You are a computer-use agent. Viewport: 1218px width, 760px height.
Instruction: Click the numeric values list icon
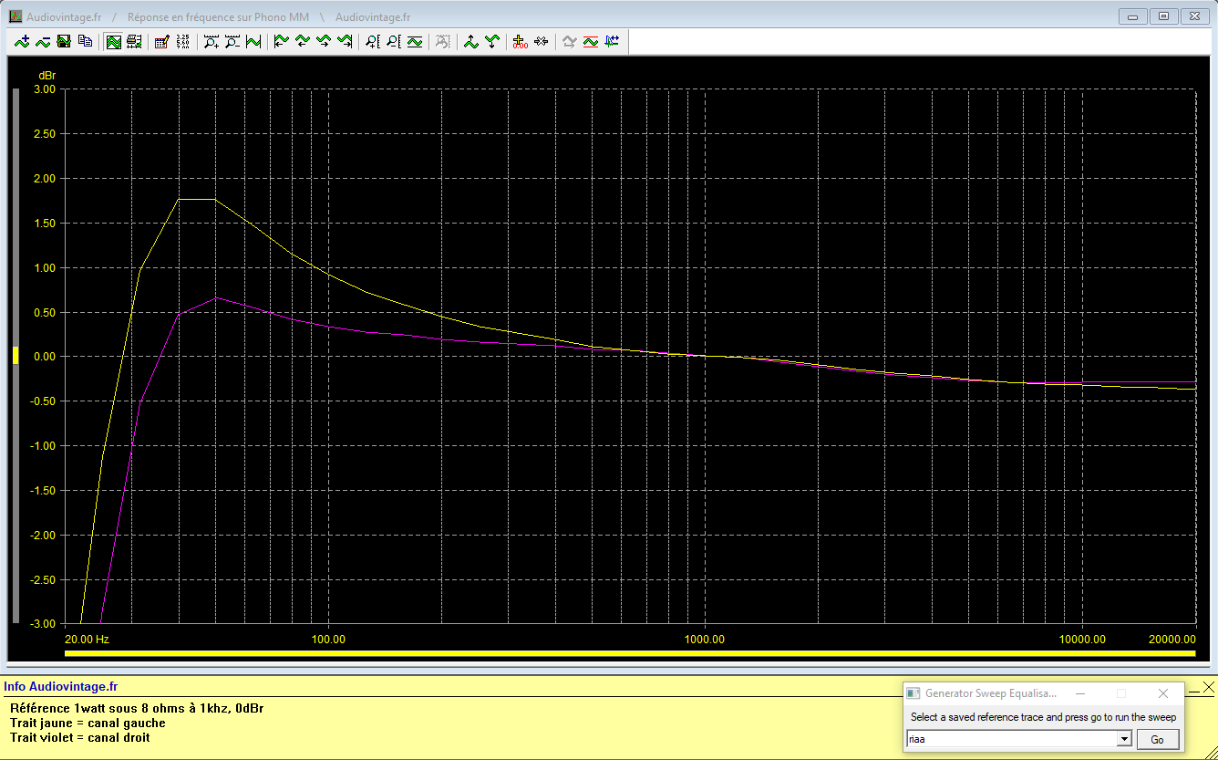(182, 41)
